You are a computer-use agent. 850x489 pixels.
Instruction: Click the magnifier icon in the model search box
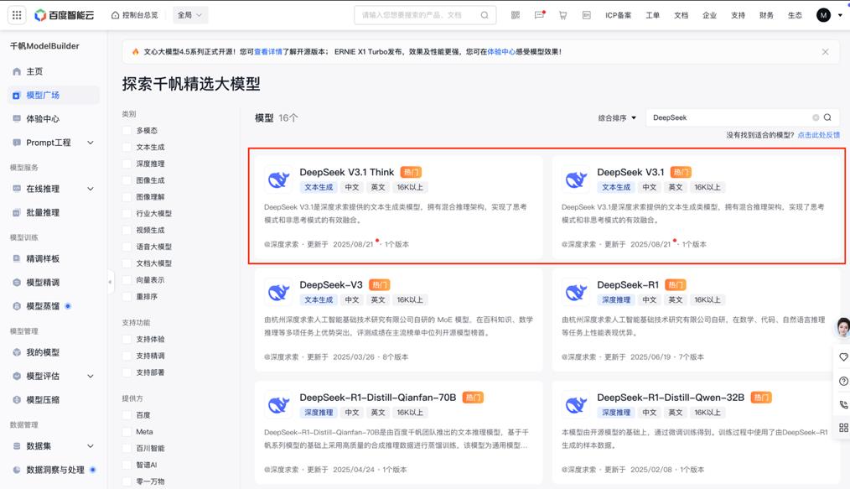pos(826,117)
